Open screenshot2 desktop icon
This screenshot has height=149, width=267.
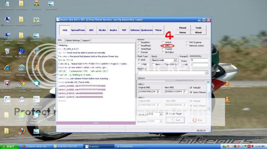pos(36,133)
